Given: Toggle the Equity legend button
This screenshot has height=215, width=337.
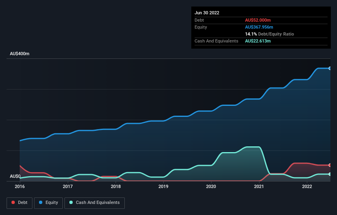Looking at the screenshot, I should coord(48,203).
